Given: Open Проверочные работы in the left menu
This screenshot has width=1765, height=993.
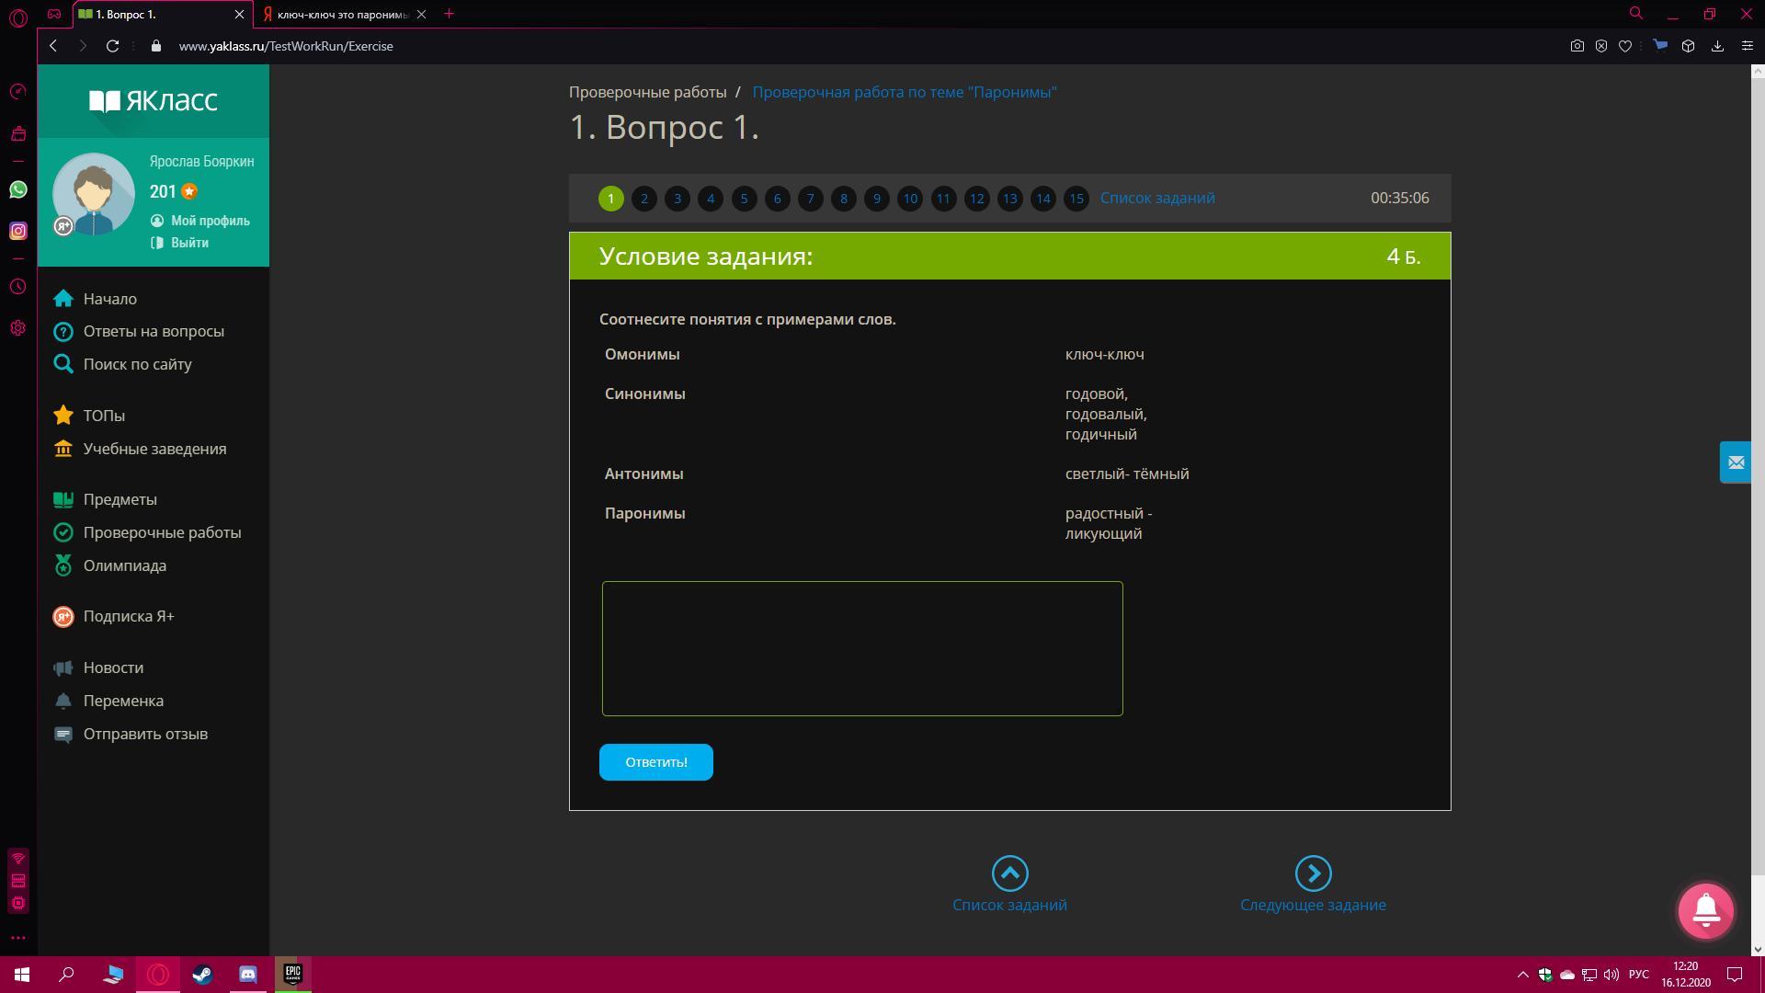Looking at the screenshot, I should click(x=162, y=532).
